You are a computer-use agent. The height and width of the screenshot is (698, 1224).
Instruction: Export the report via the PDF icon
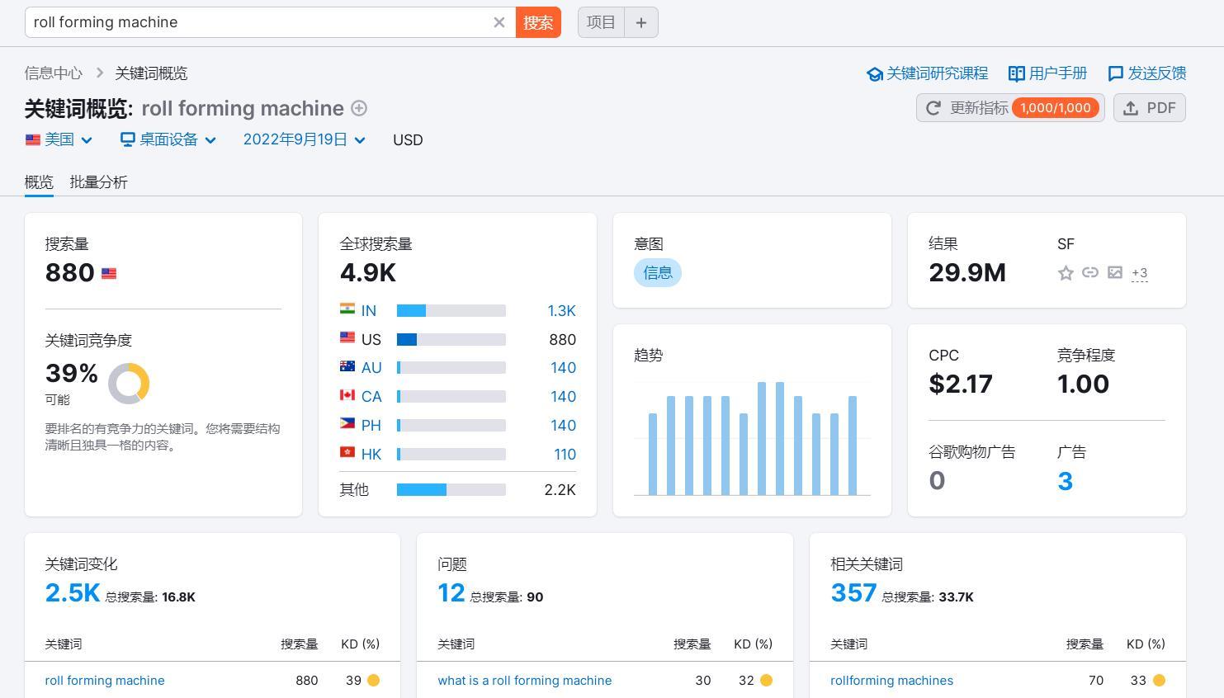[1131, 107]
